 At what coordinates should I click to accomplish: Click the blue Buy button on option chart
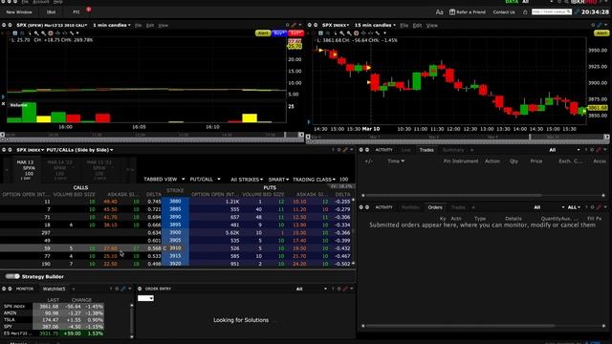click(x=278, y=33)
